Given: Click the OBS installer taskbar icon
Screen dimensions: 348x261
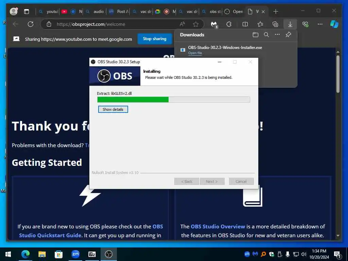Looking at the screenshot, I should 109,254.
